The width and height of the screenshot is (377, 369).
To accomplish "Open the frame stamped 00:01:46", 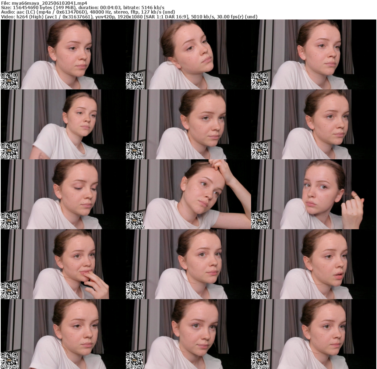I will 63,194.
